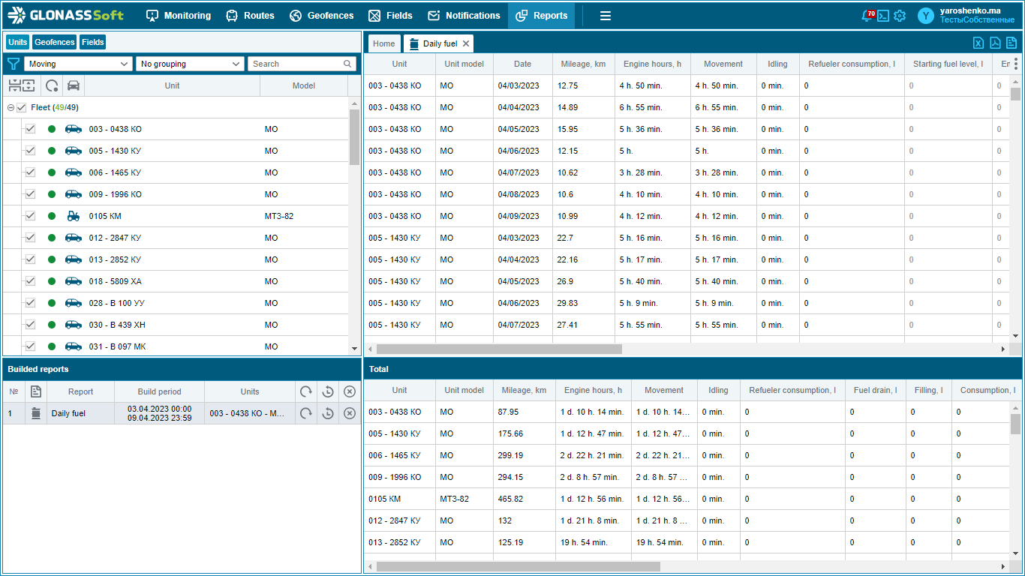Click the fuel canister icon in Daily fuel row

(36, 413)
